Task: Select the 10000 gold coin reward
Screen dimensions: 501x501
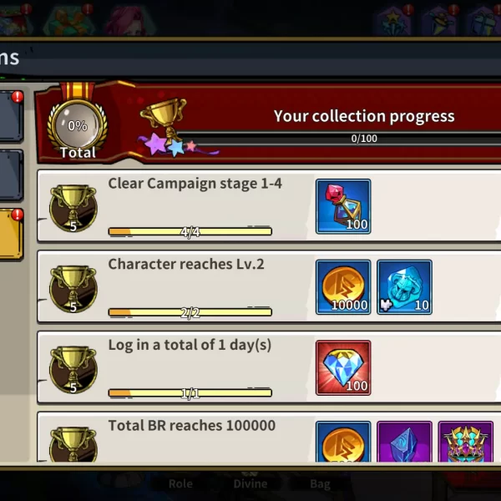Action: 343,287
